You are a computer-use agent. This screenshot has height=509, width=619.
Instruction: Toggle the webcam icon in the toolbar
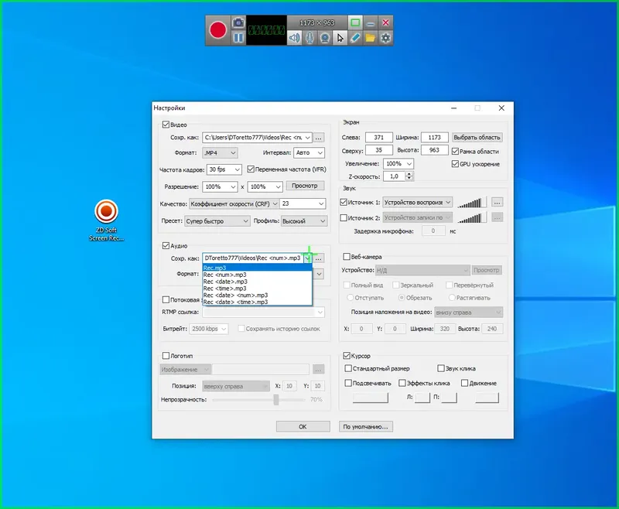(x=326, y=37)
